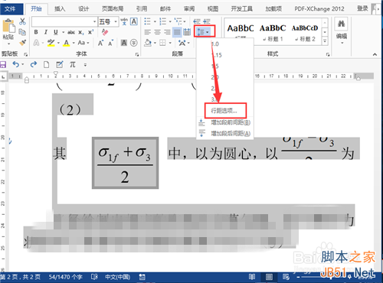Click the character border A icon
The height and width of the screenshot is (283, 383).
point(134,21)
